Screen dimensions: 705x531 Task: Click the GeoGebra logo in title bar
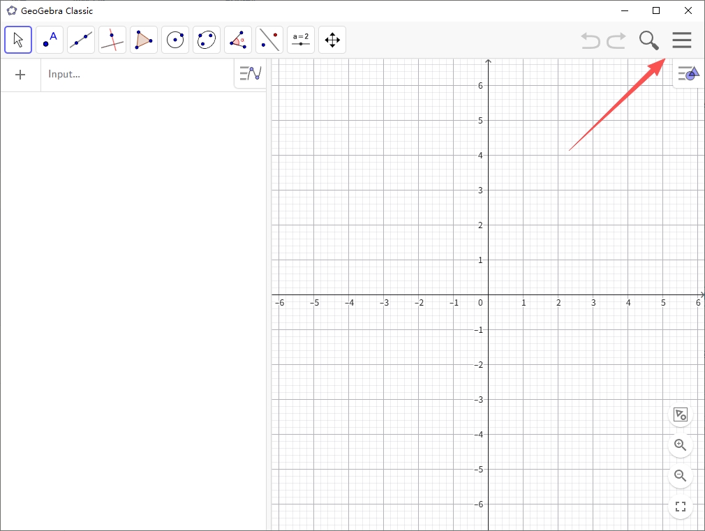(x=12, y=10)
